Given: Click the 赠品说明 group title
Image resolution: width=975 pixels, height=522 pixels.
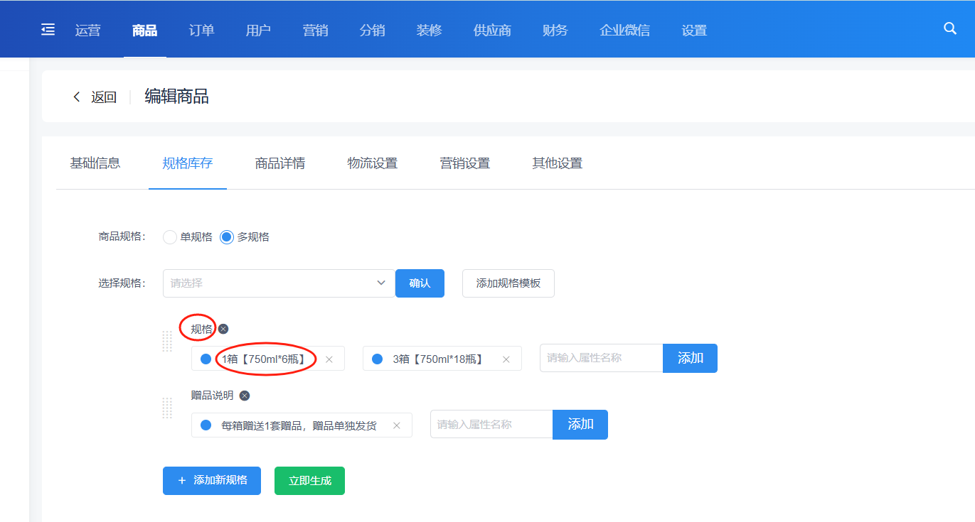Looking at the screenshot, I should coord(212,396).
